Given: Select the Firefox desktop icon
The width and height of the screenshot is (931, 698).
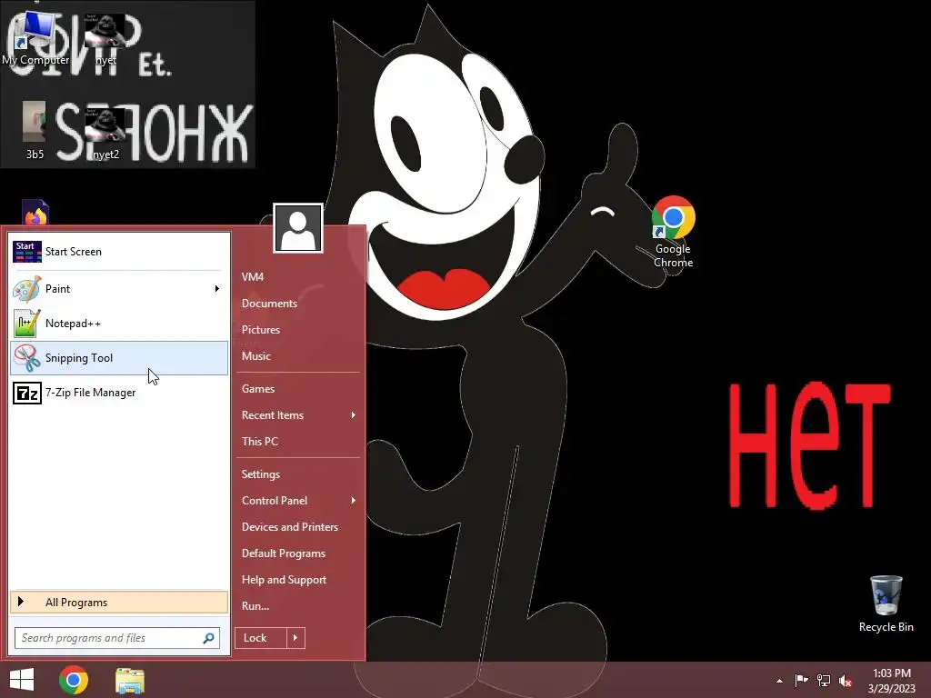Looking at the screenshot, I should (x=35, y=213).
